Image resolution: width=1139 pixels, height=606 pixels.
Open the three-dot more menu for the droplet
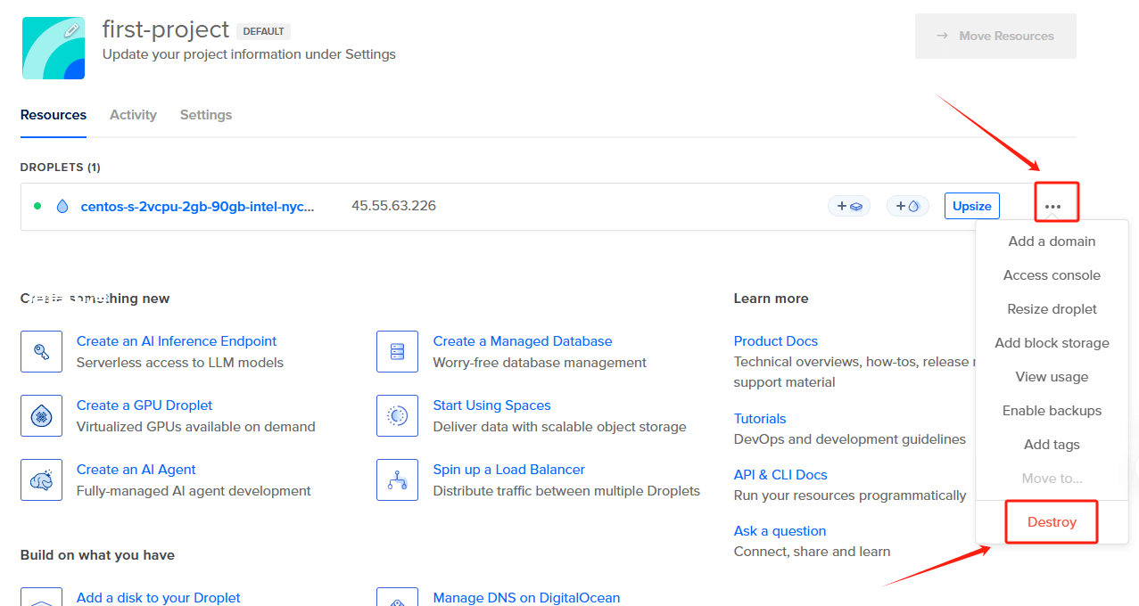coord(1053,206)
